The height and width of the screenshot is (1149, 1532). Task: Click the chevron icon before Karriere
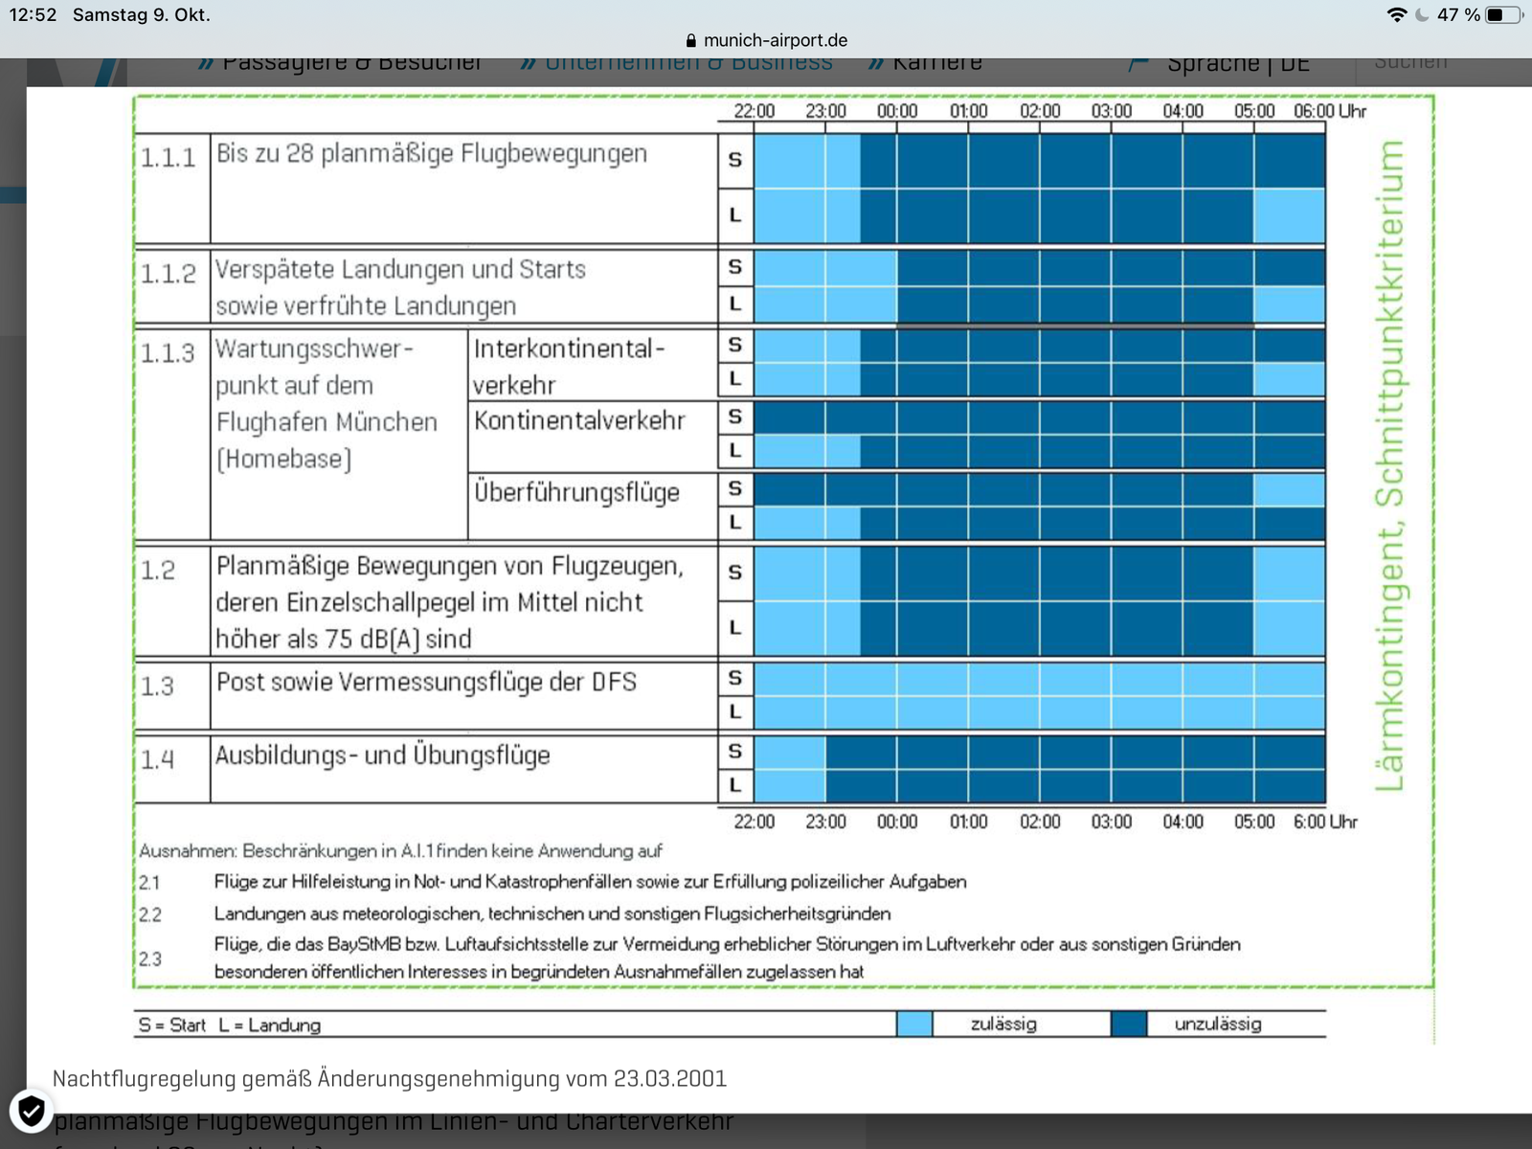pos(876,64)
